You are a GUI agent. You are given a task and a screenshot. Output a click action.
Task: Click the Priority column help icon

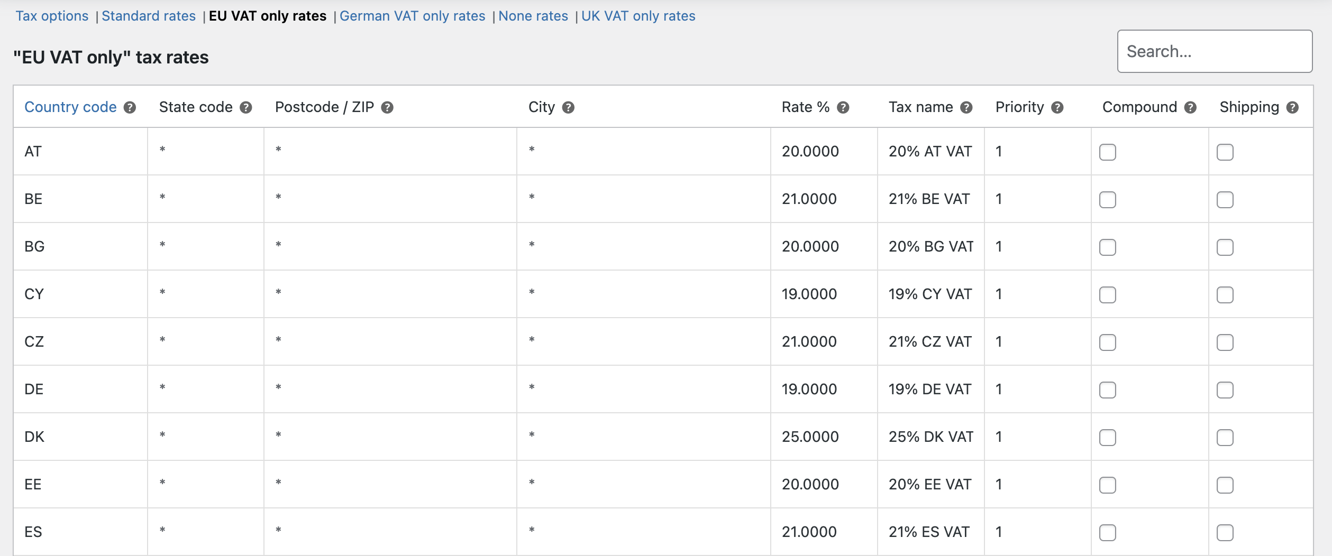(1057, 108)
